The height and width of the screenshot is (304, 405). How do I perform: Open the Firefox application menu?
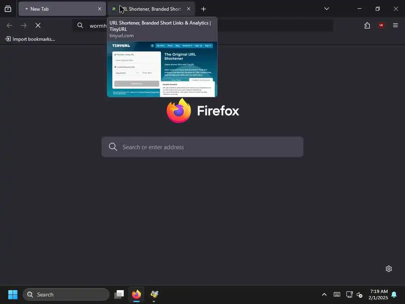coord(396,25)
